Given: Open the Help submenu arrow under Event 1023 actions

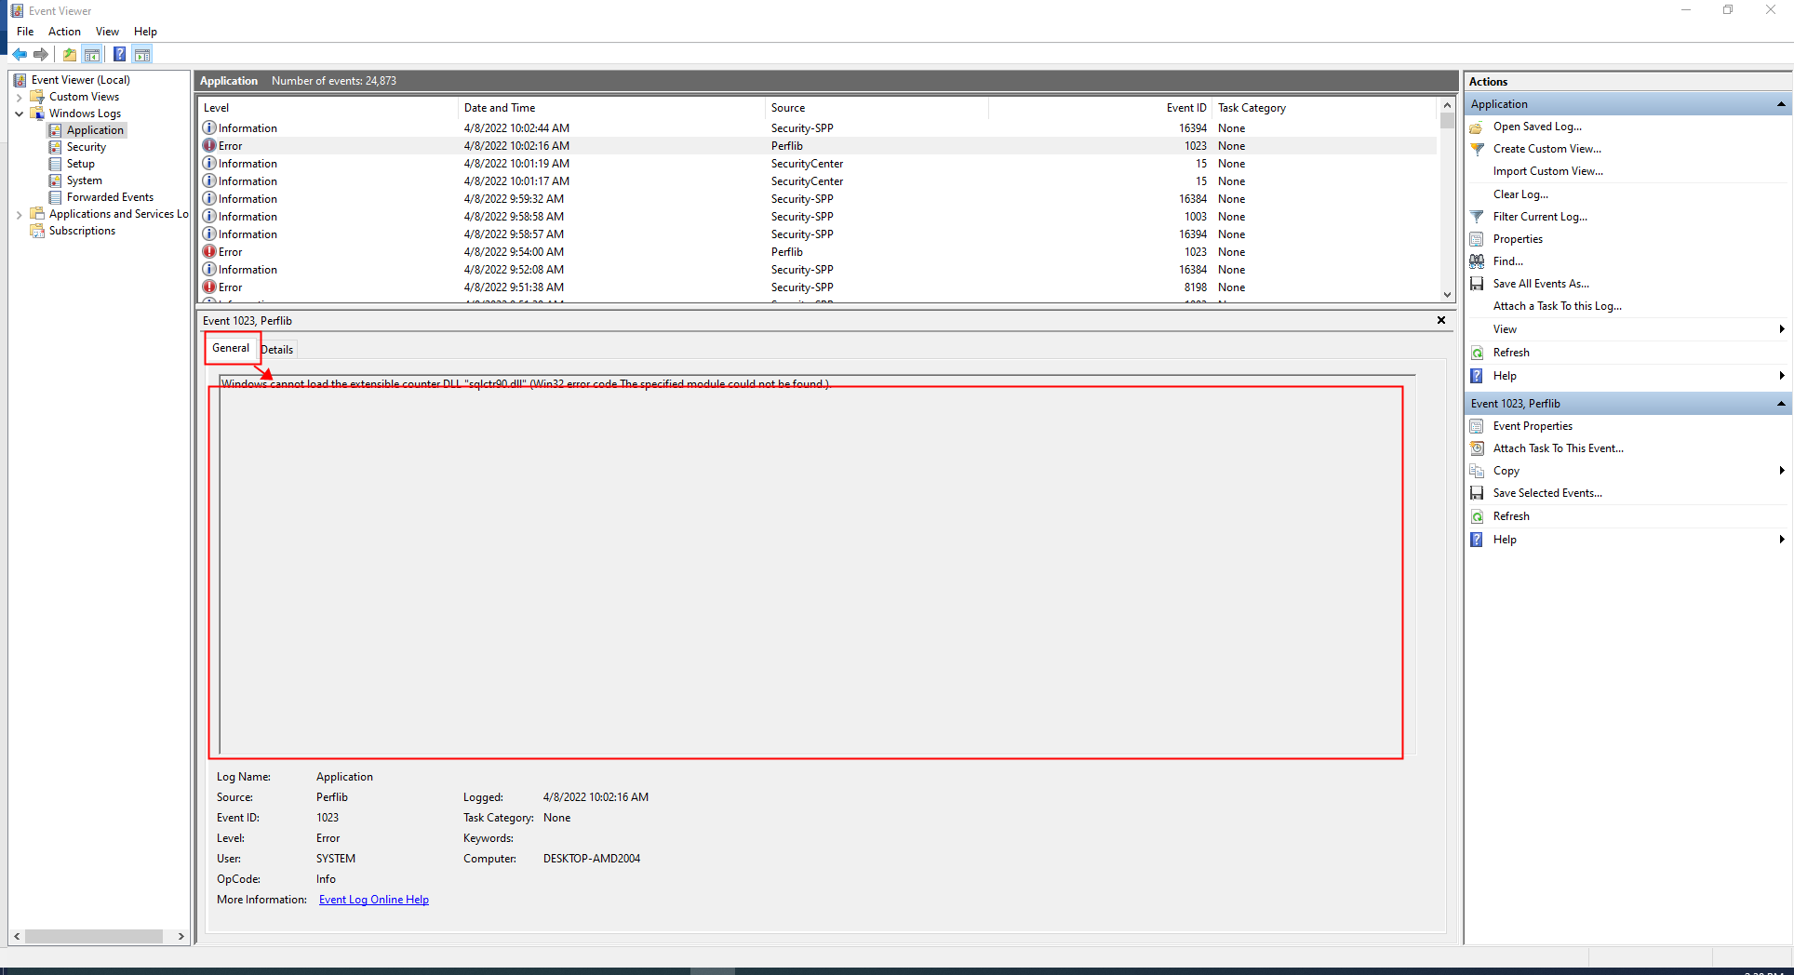Looking at the screenshot, I should pos(1781,540).
